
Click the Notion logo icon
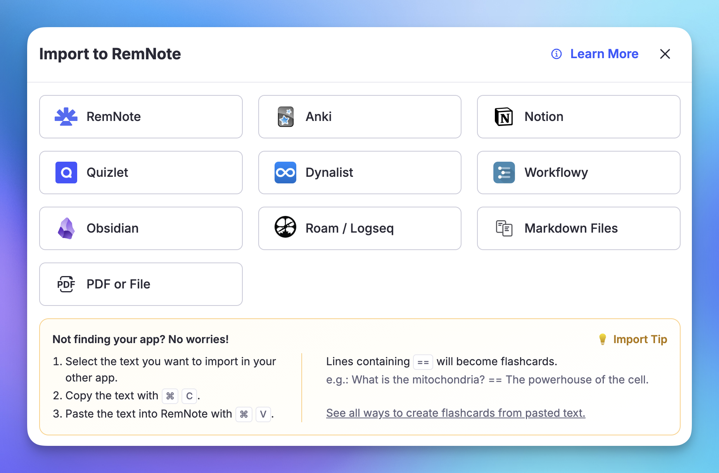click(504, 117)
